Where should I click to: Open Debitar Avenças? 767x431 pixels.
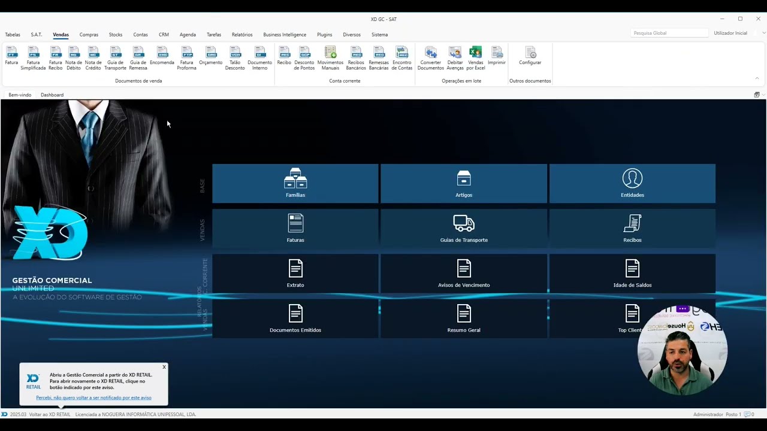(x=455, y=58)
